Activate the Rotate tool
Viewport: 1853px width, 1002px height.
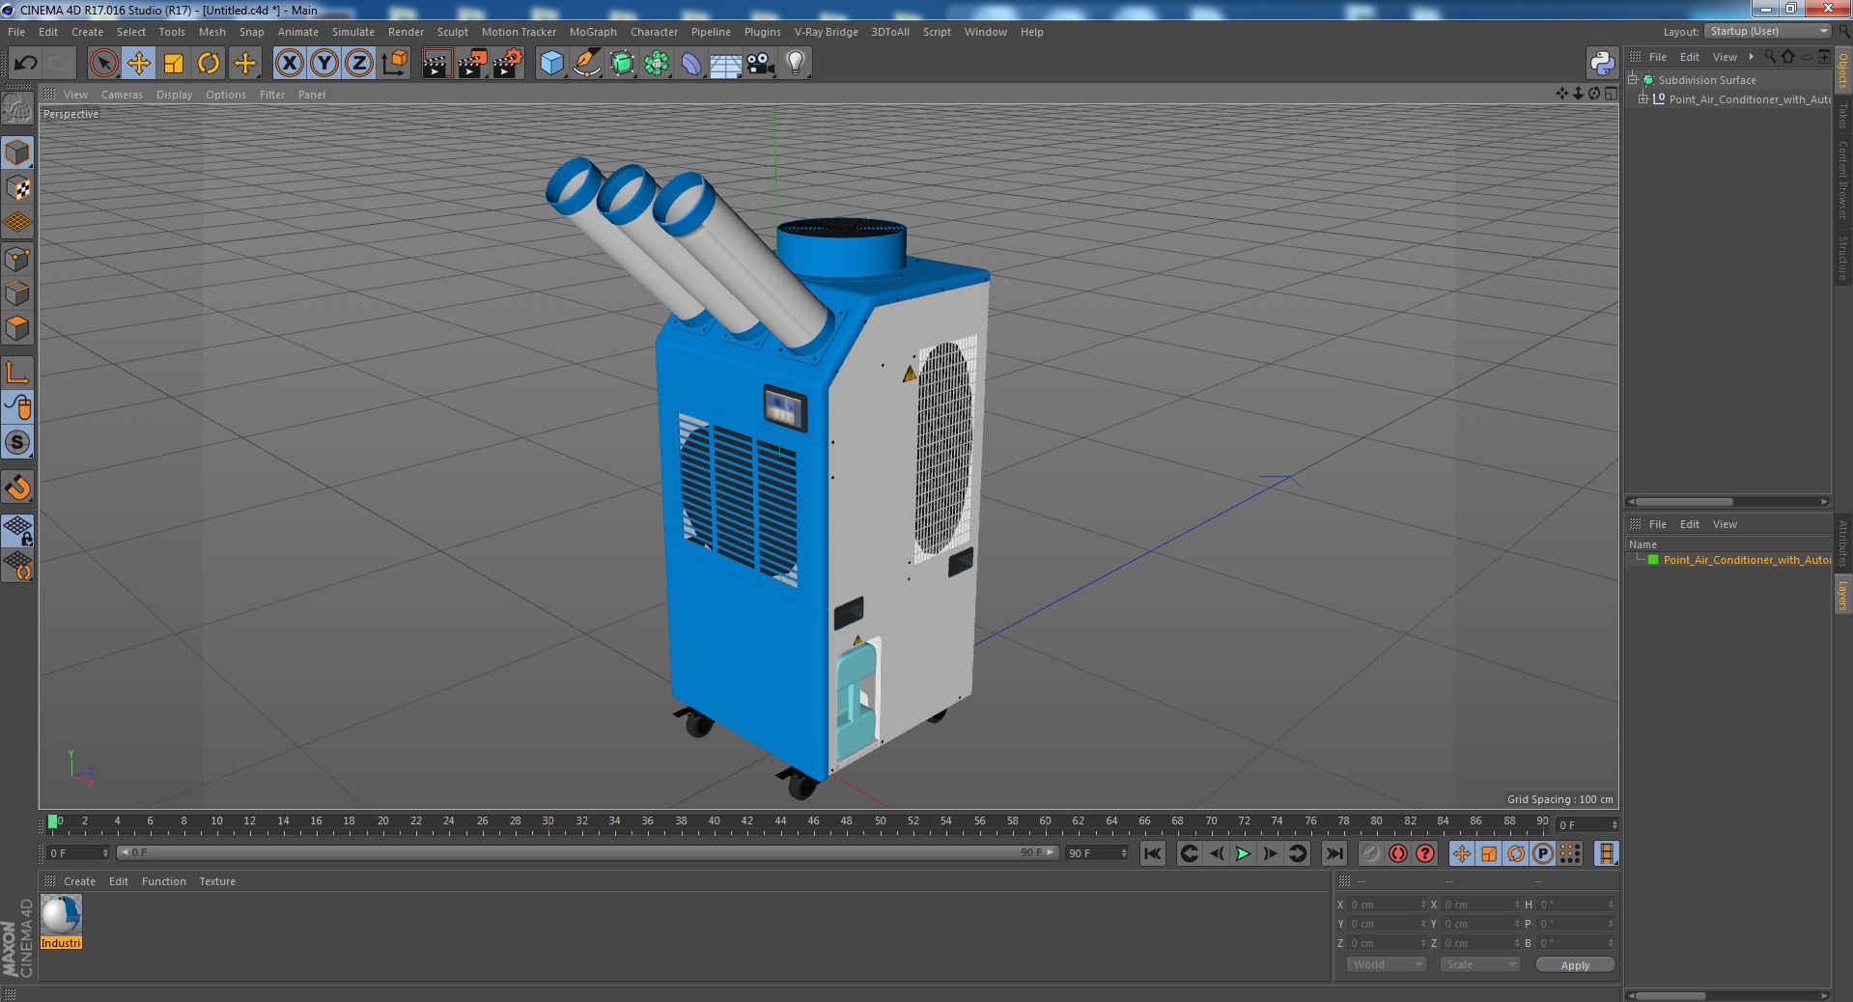[x=209, y=64]
